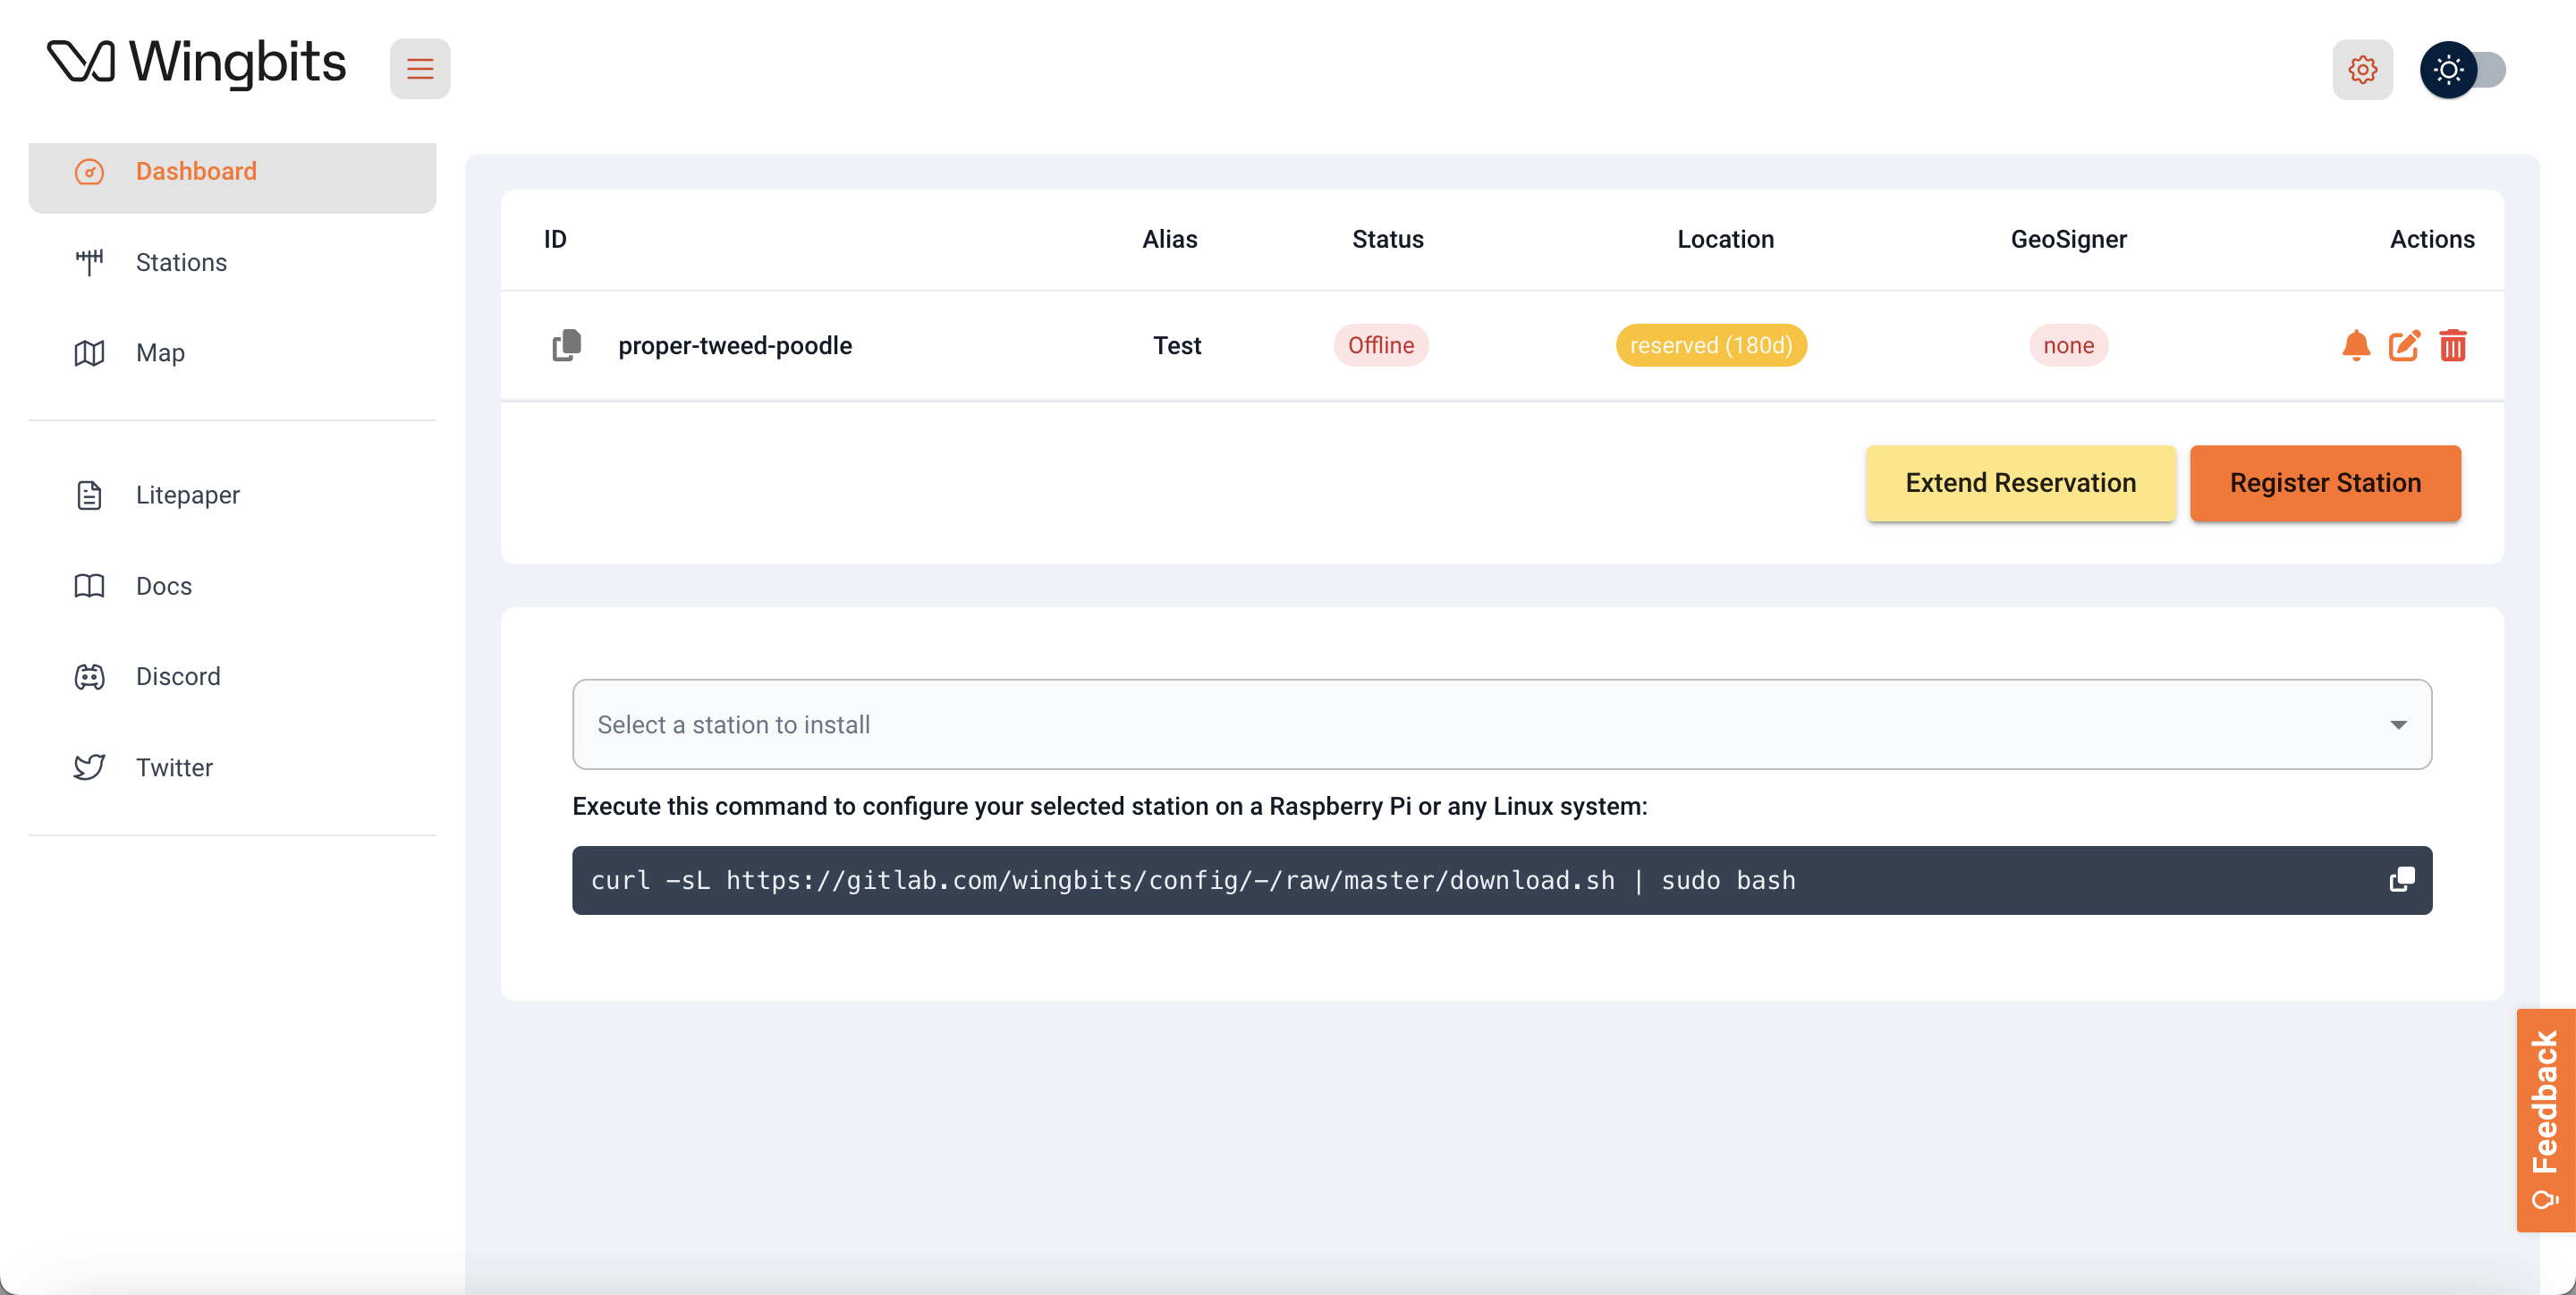Viewport: 2576px width, 1295px height.
Task: Click the dropdown arrow in station selector
Action: pos(2398,724)
